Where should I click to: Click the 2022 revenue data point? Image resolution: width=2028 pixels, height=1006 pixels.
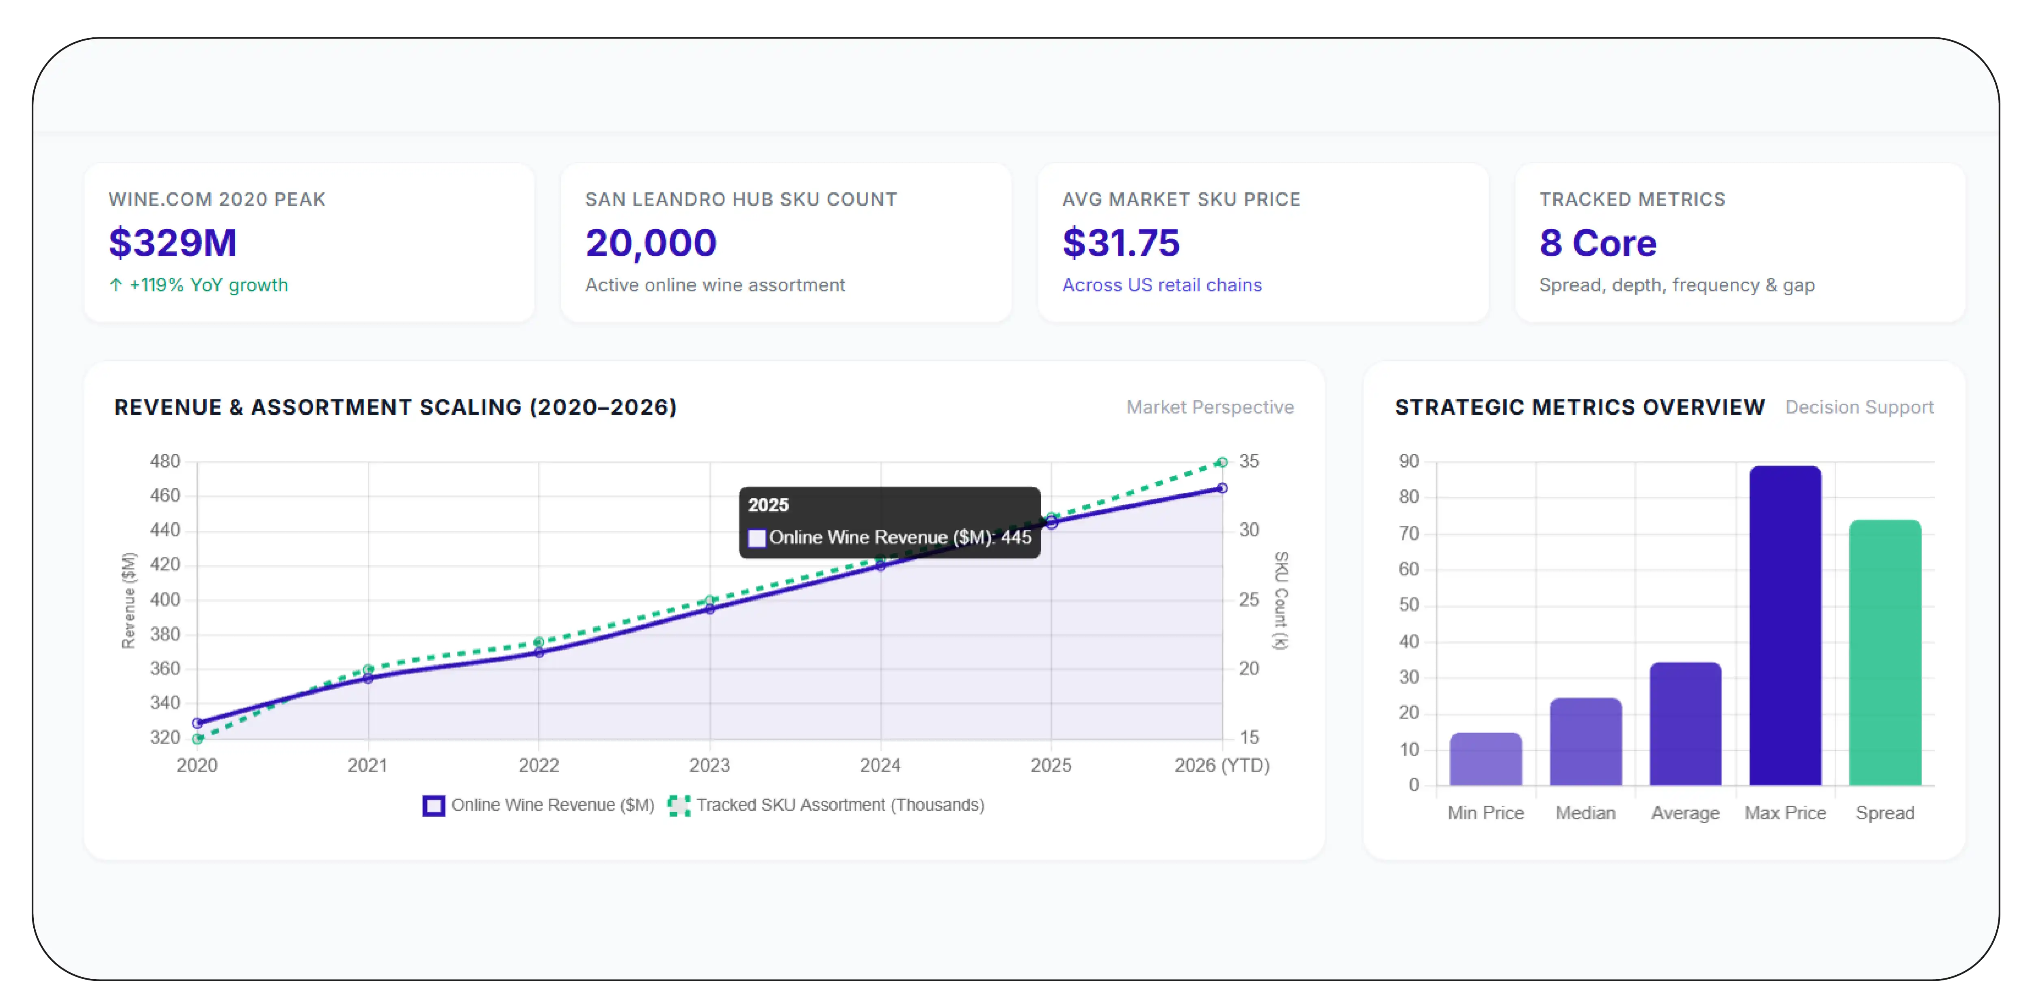[538, 652]
